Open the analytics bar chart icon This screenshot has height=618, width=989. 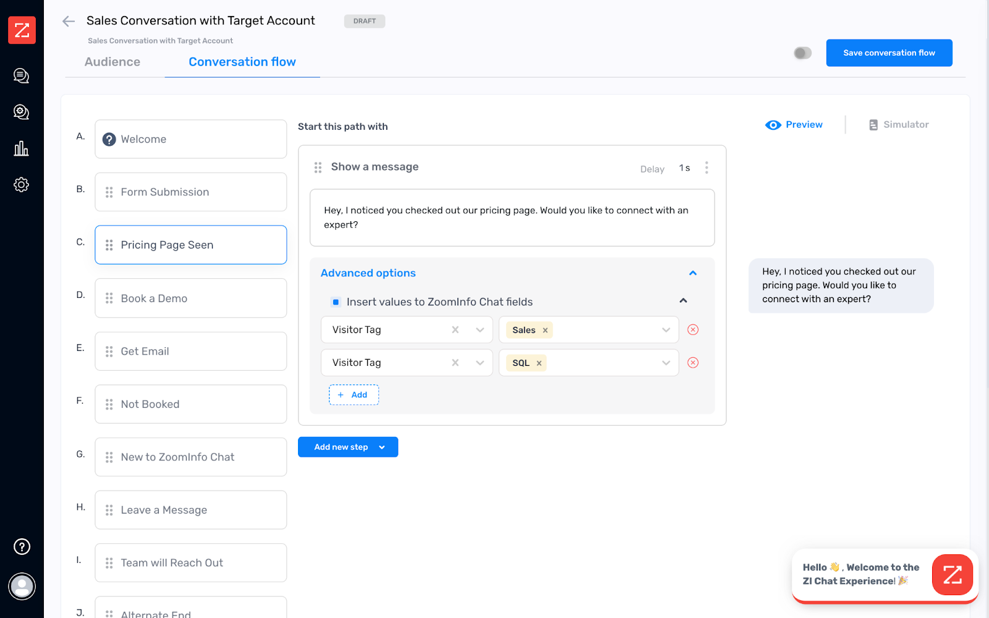tap(22, 148)
